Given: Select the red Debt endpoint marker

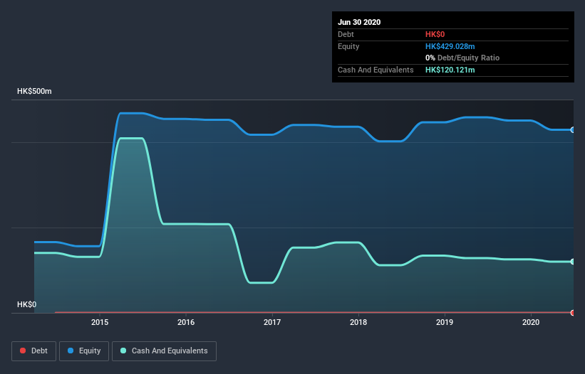Looking at the screenshot, I should click(573, 313).
